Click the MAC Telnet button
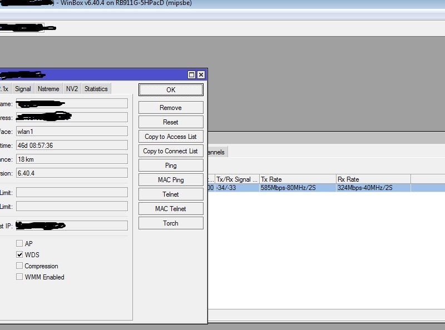Viewport: 445px width, 330px height. tap(171, 209)
